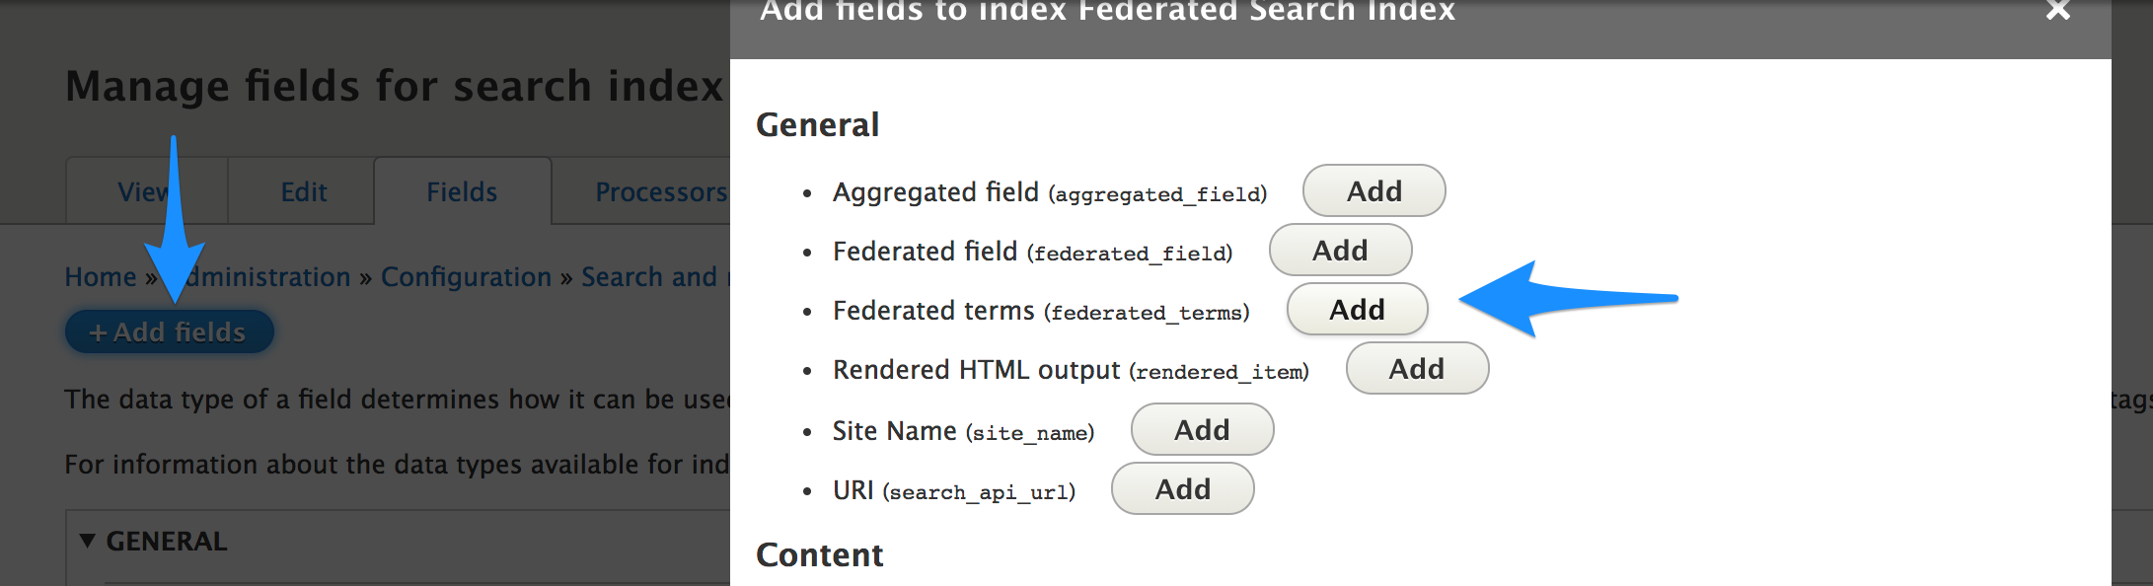
Task: Add the Site Name field
Action: pos(1202,430)
